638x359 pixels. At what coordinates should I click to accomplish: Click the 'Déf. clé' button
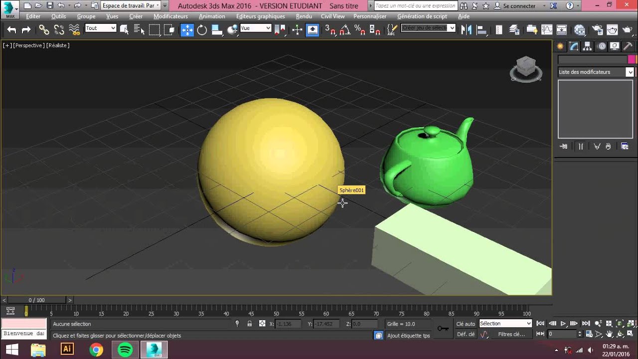click(x=466, y=335)
